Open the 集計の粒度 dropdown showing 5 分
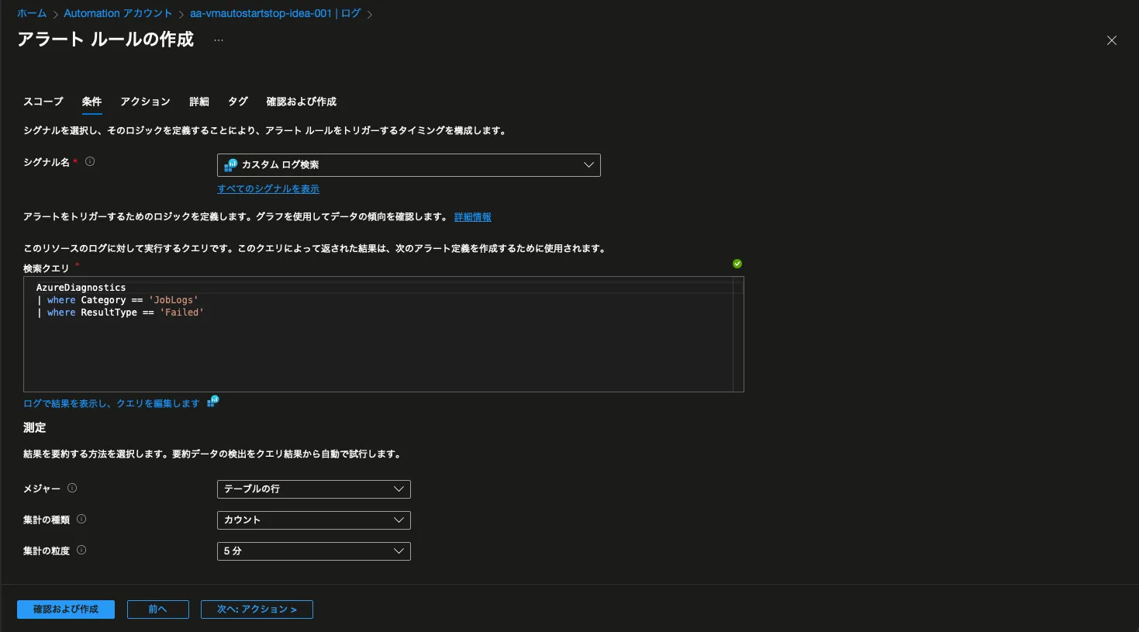 click(x=313, y=551)
